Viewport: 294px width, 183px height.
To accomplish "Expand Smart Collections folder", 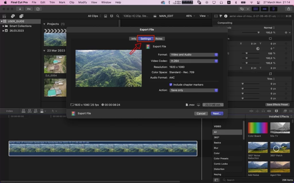I will coord(3,26).
